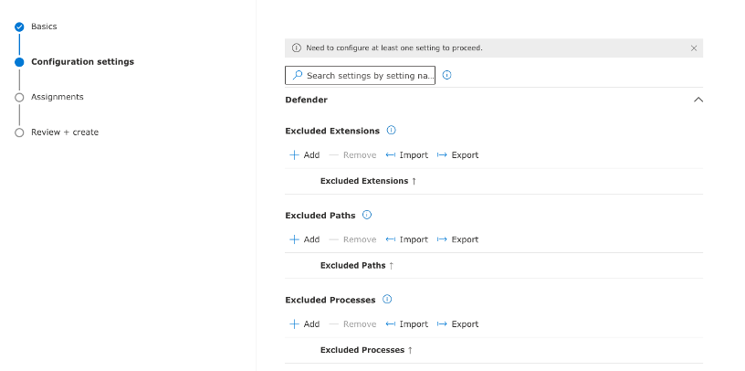Add an entry under Excluded Extensions
Viewport: 745px width, 371px height.
point(305,155)
